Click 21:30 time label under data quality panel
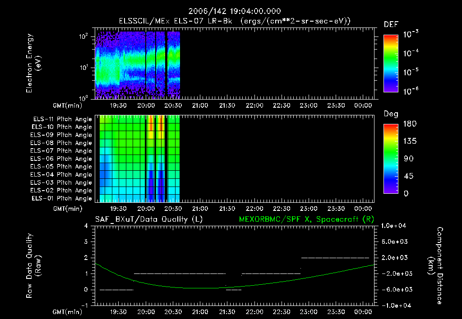The height and width of the screenshot is (319, 462). tap(227, 312)
